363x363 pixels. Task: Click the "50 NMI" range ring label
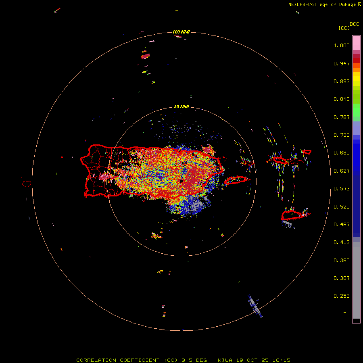(x=181, y=106)
